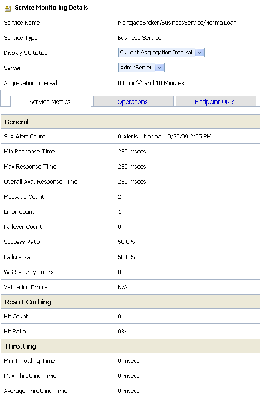Click the Service Monitoring Details page icon
The height and width of the screenshot is (402, 260).
click(8, 8)
